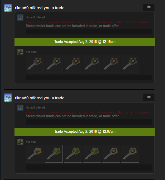The image size is (165, 180).
Task: Click 'riknad0 offered you a trade' first heading
Action: [40, 8]
